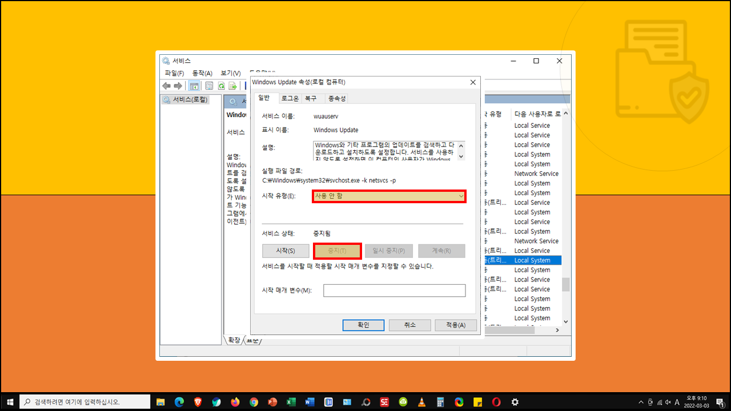Click the Properties icon in Services toolbar

pyautogui.click(x=209, y=86)
